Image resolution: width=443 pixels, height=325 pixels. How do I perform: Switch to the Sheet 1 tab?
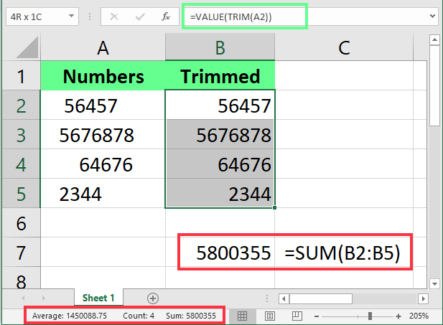pos(98,298)
